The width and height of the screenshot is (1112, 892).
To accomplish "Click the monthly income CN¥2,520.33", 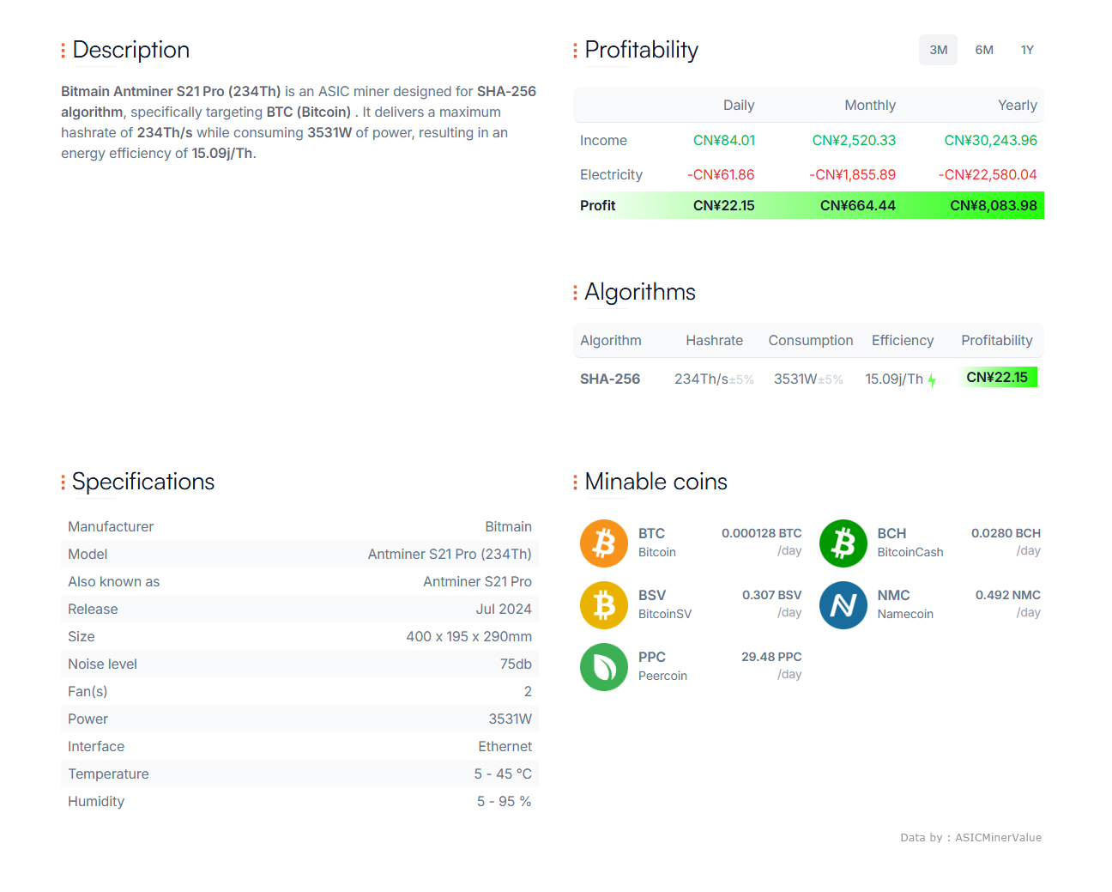I will [854, 140].
